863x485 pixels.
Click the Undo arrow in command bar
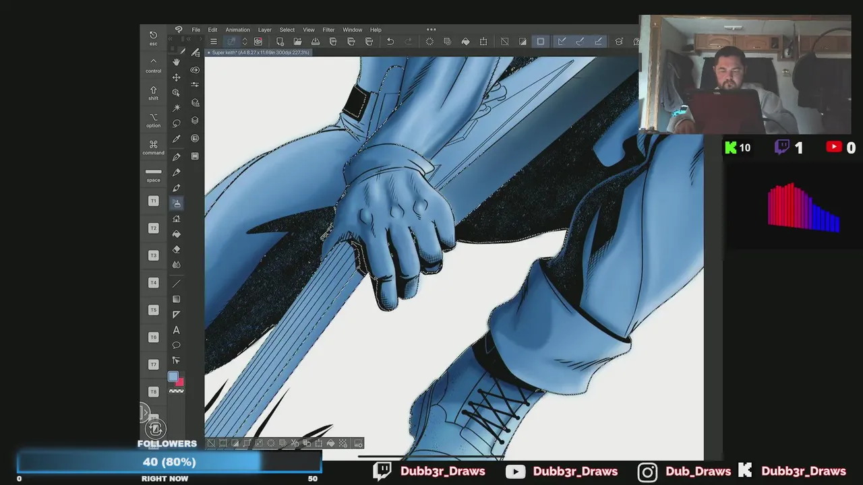390,42
